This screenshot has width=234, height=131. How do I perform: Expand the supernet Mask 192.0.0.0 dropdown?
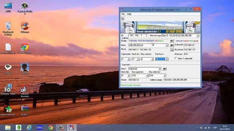tap(159, 69)
